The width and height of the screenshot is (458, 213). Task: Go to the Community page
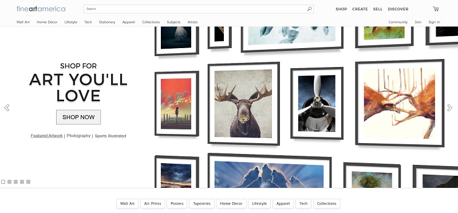coord(398,22)
